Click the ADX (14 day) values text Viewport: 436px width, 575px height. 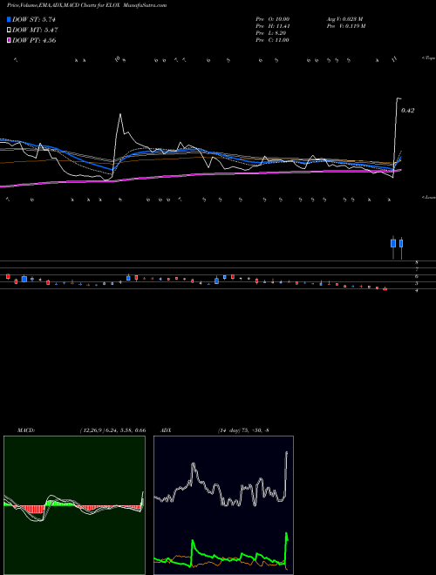243,430
